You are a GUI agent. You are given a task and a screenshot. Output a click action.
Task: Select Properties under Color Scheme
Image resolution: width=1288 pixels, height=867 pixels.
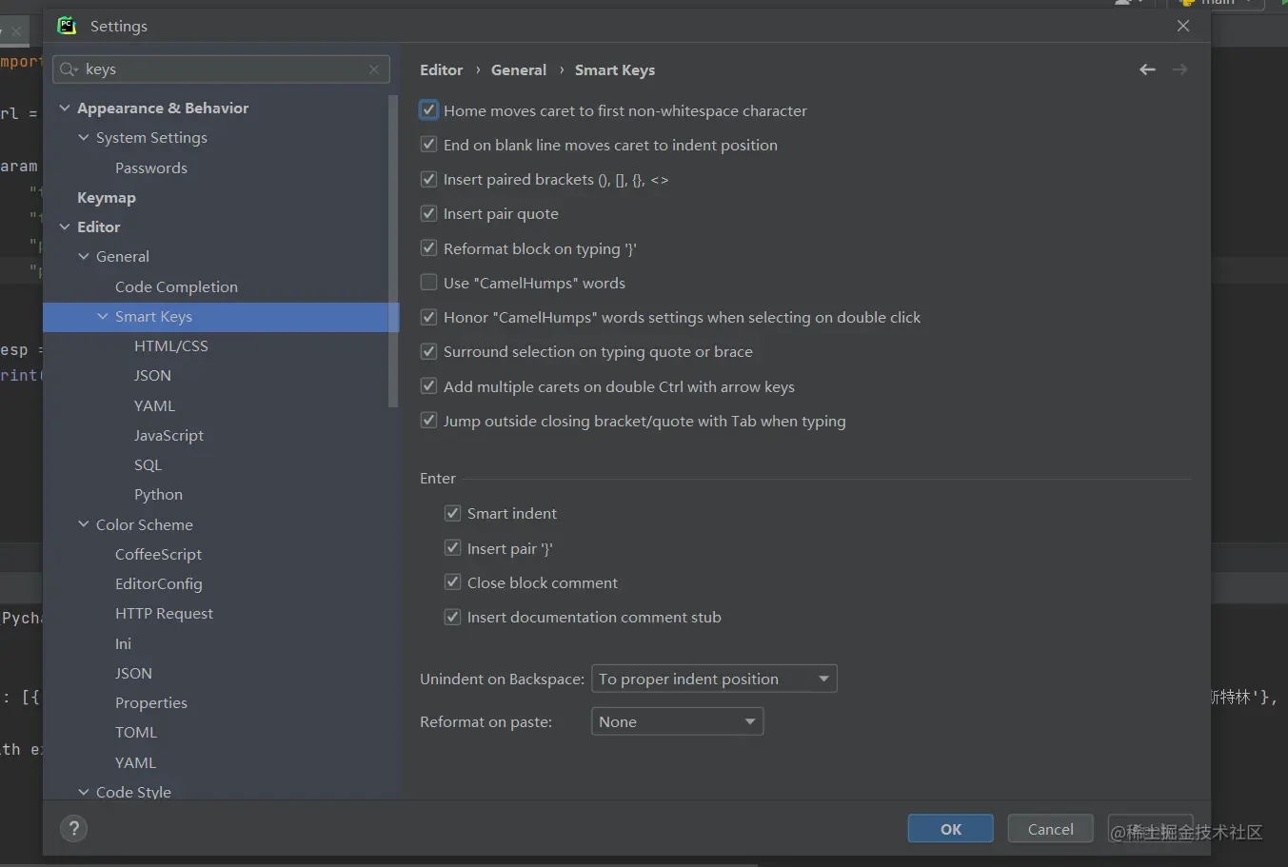pyautogui.click(x=150, y=702)
